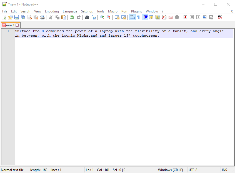Open the Window menu
Screen dimensions: 235x173
tap(152, 11)
